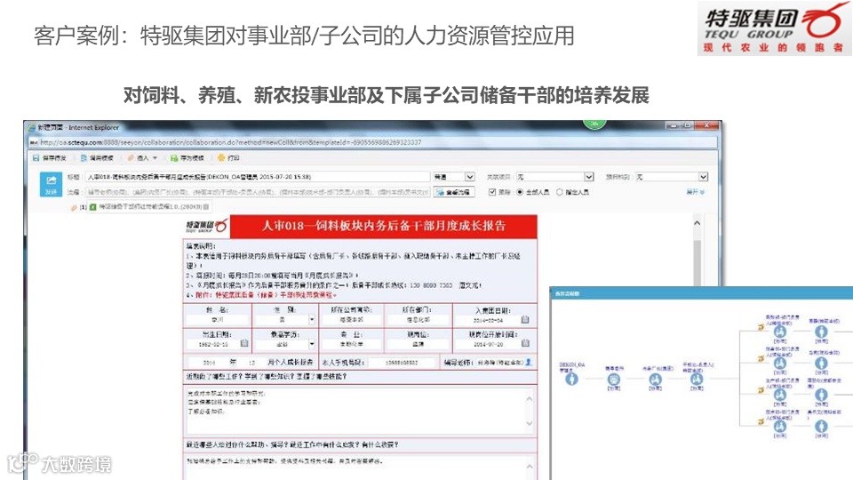Click the save-draft (保存待发) disk icon
The image size is (853, 480).
36,158
